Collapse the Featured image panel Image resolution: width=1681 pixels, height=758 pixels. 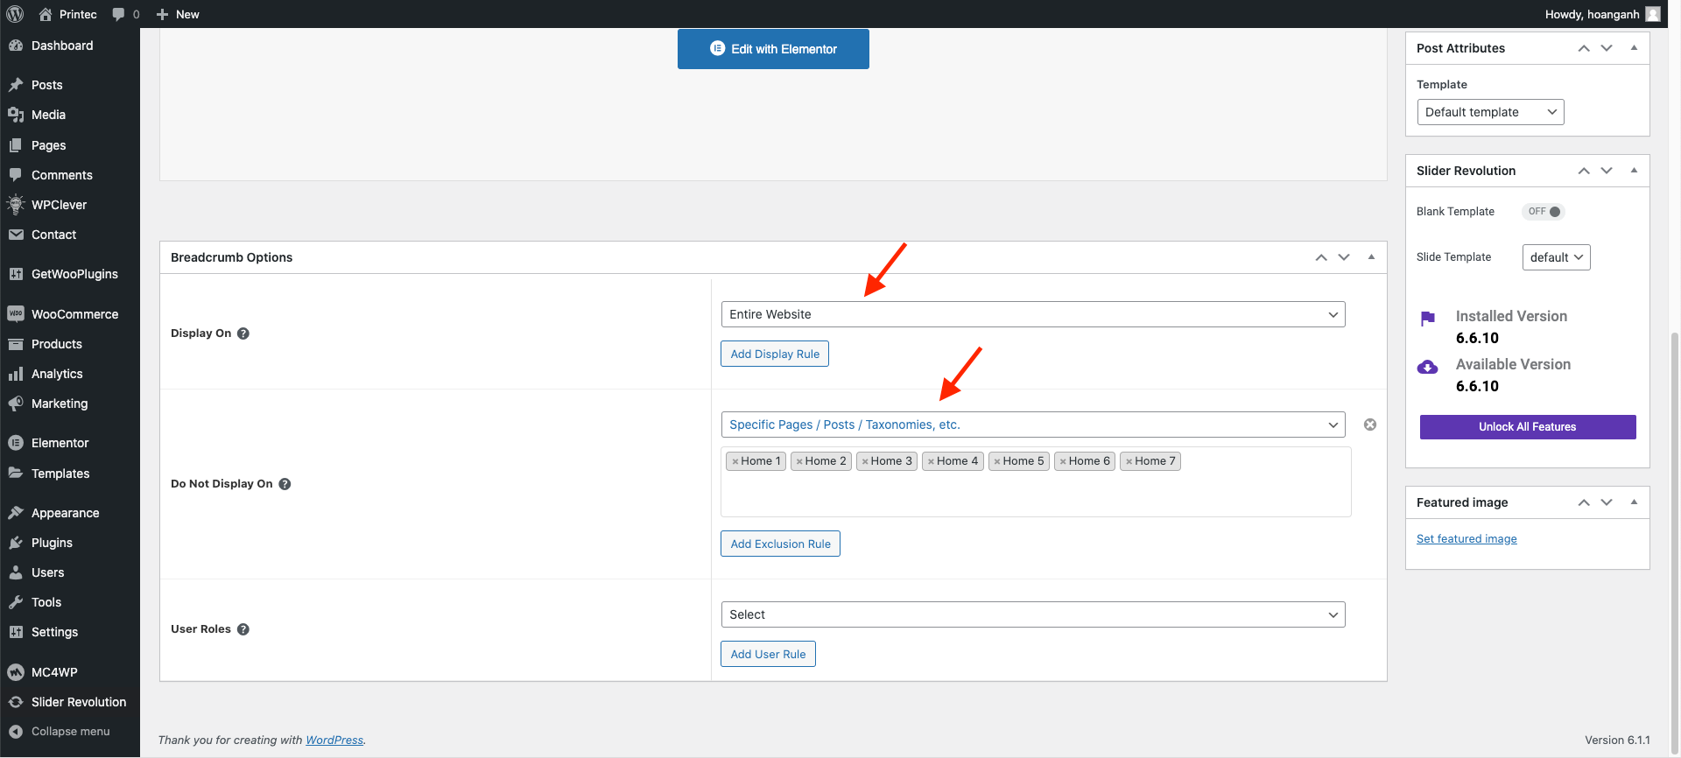[x=1634, y=502]
